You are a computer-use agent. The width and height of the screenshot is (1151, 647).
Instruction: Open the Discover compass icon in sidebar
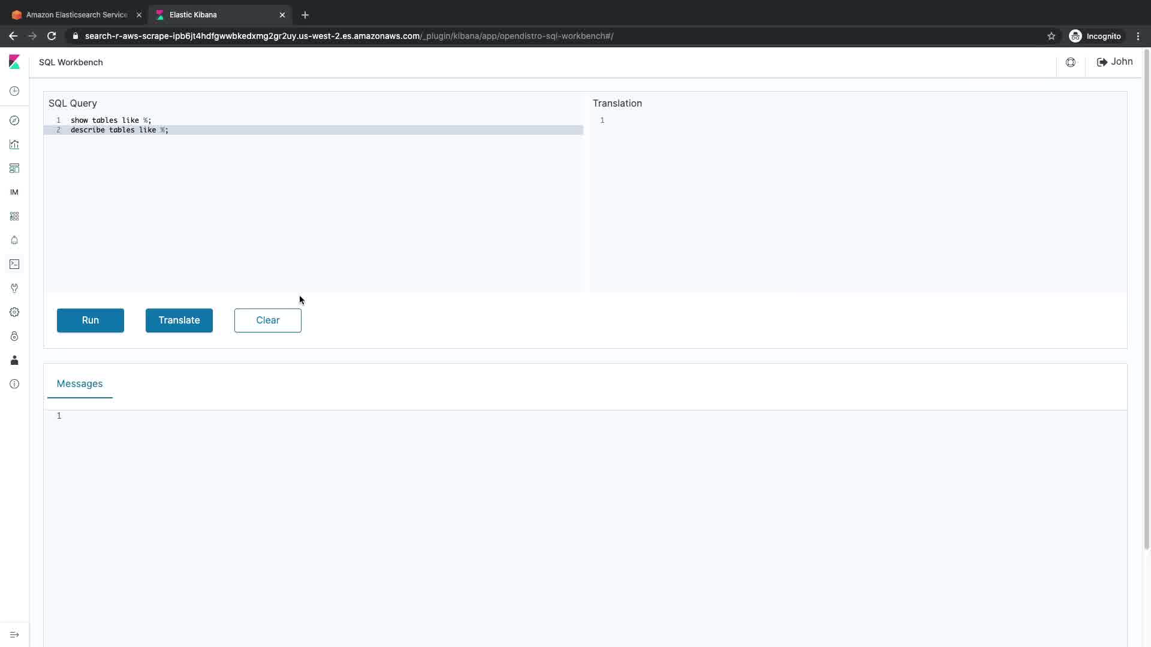pyautogui.click(x=14, y=120)
